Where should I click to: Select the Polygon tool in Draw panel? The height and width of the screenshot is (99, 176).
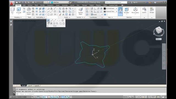[48, 15]
